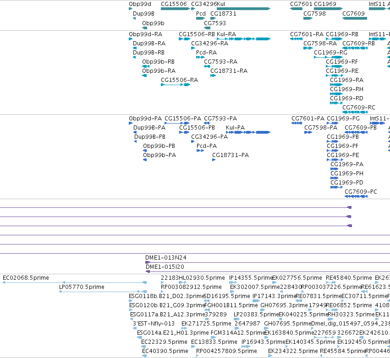Click the Dup99B-PB protein label
Viewport: 390px width, 358px height.
tap(150, 137)
